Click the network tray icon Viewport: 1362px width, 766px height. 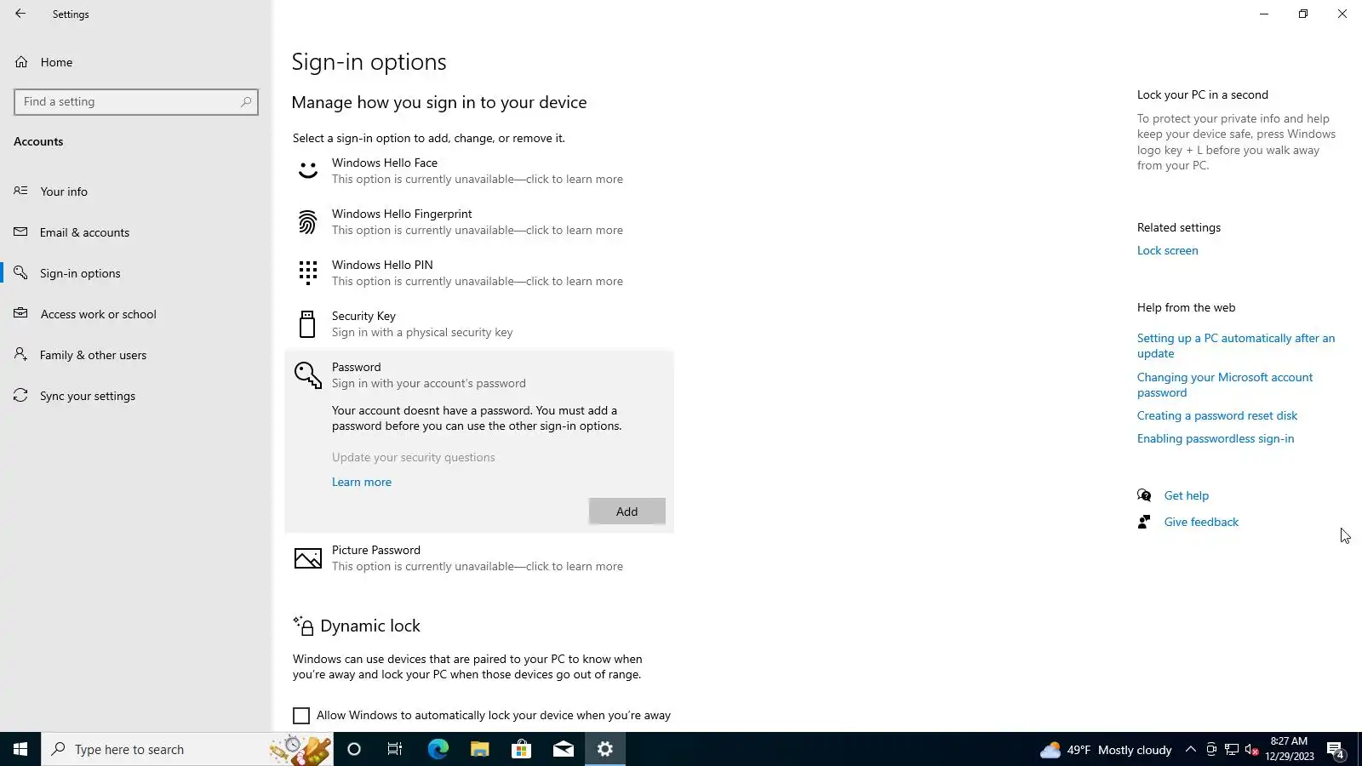point(1232,749)
